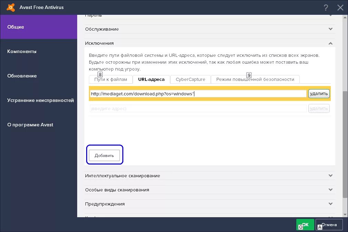Click the empty введите адрес field
The width and height of the screenshot is (348, 232).
coord(198,108)
